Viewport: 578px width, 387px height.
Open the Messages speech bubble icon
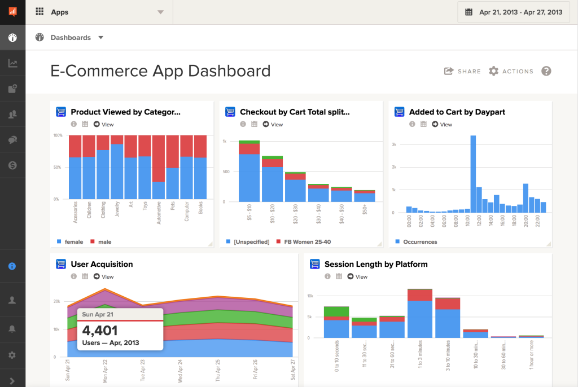(12, 139)
